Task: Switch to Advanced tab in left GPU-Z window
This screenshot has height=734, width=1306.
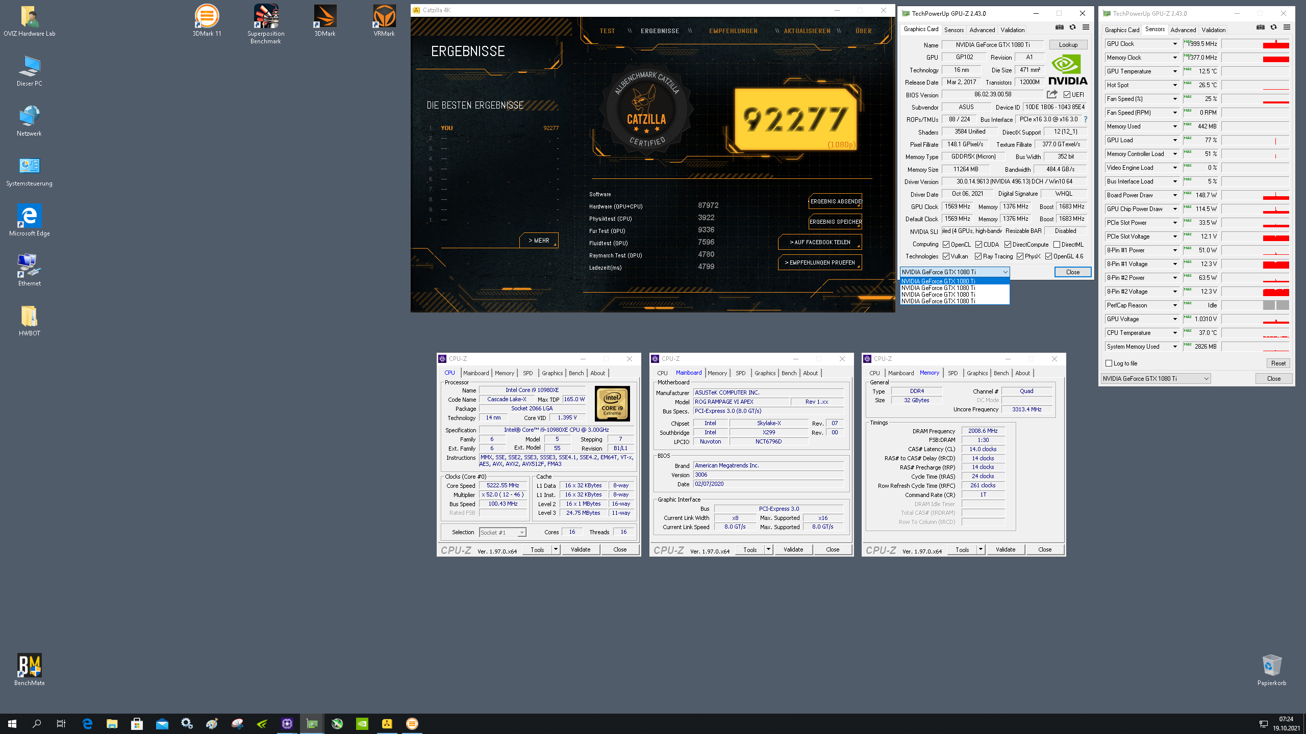Action: (982, 30)
